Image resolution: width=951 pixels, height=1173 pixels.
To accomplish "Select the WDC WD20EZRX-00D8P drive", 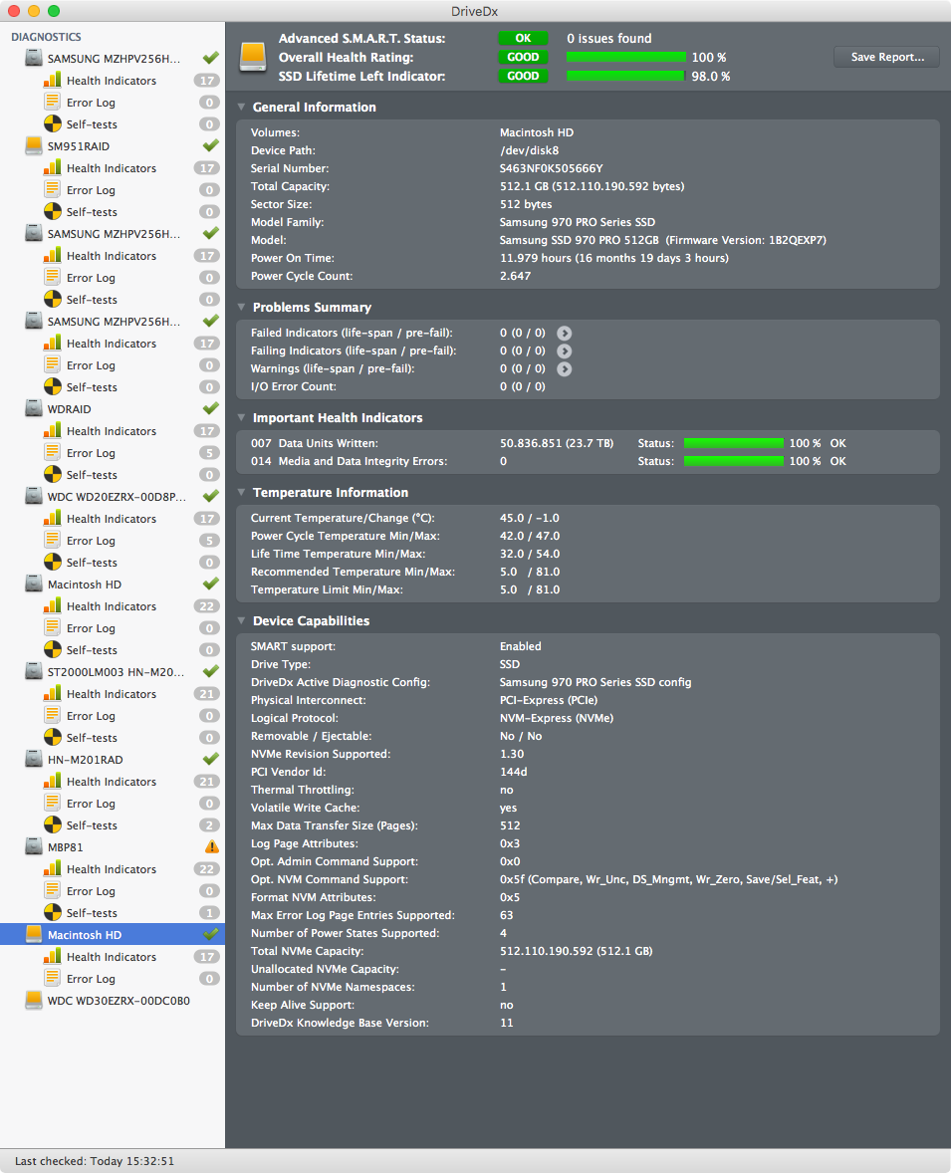I will [113, 497].
